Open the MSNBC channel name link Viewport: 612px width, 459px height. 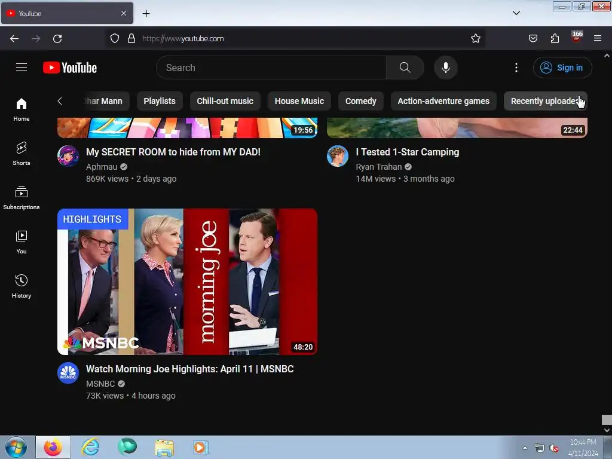pyautogui.click(x=100, y=384)
